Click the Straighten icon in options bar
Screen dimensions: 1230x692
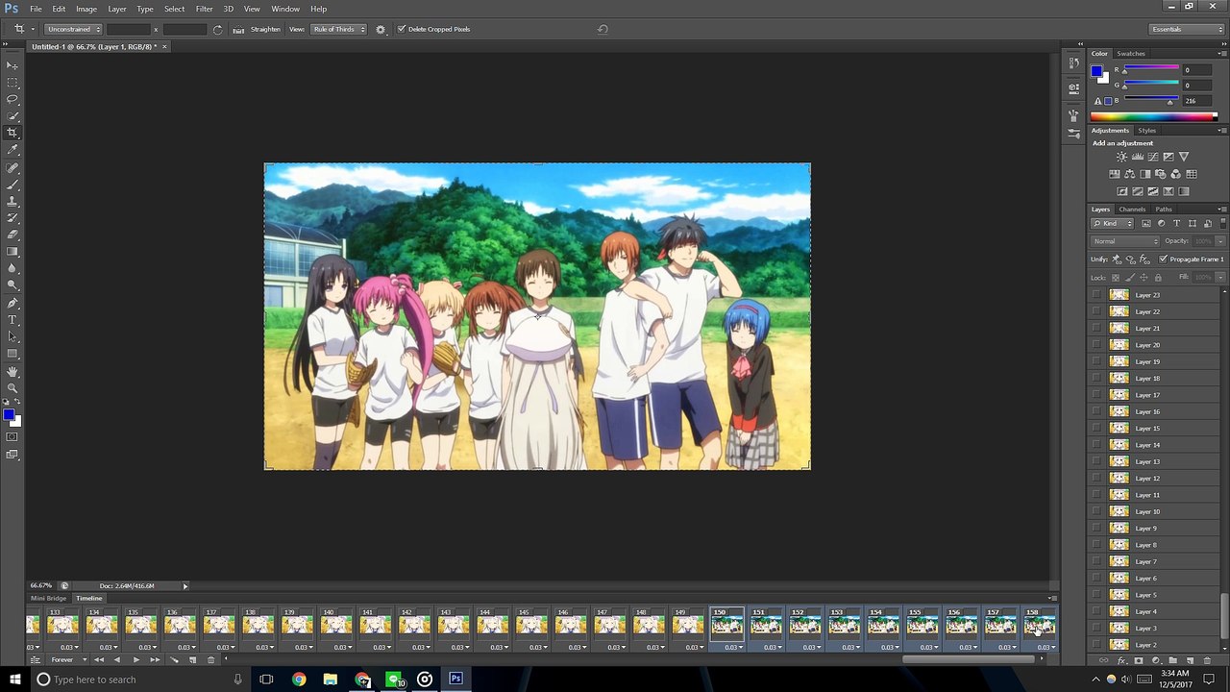coord(238,30)
